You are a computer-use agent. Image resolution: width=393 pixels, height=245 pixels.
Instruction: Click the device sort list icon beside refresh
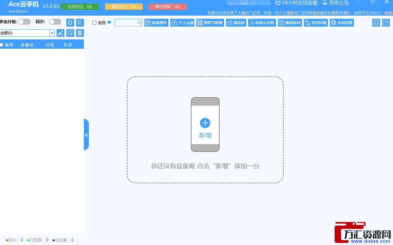[80, 22]
